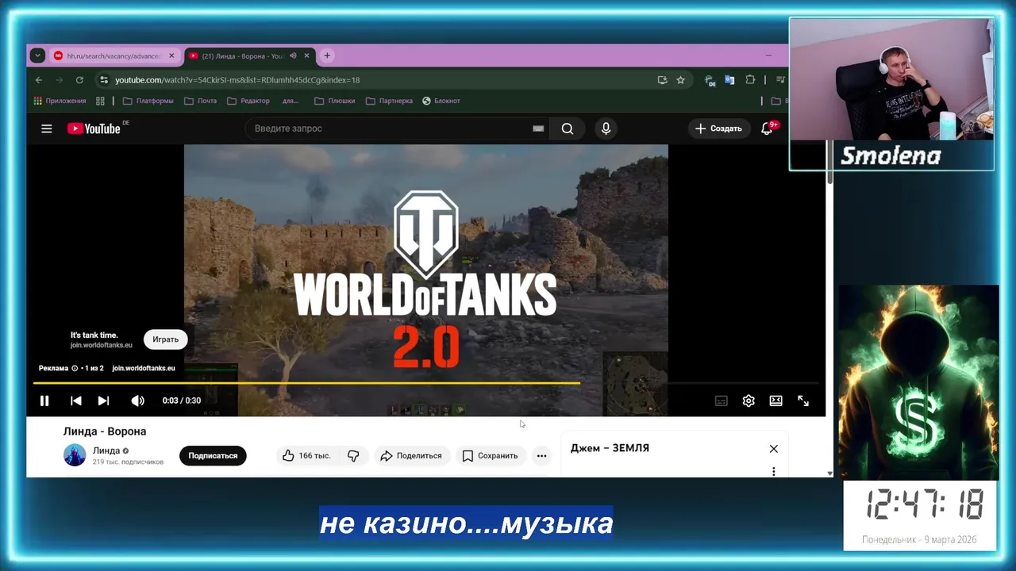The height and width of the screenshot is (571, 1016).
Task: Click install app icon in address bar
Action: pyautogui.click(x=662, y=80)
